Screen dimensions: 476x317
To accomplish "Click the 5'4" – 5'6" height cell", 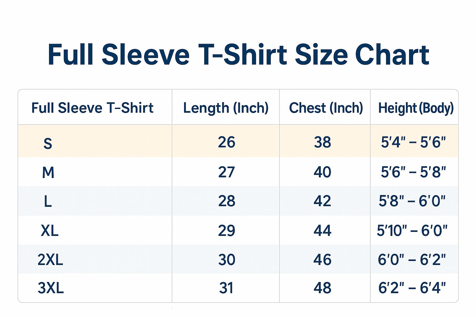I will tap(413, 142).
